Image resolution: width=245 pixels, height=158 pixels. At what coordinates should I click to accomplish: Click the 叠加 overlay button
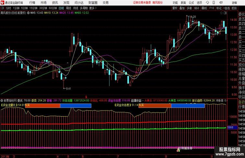[182, 8]
